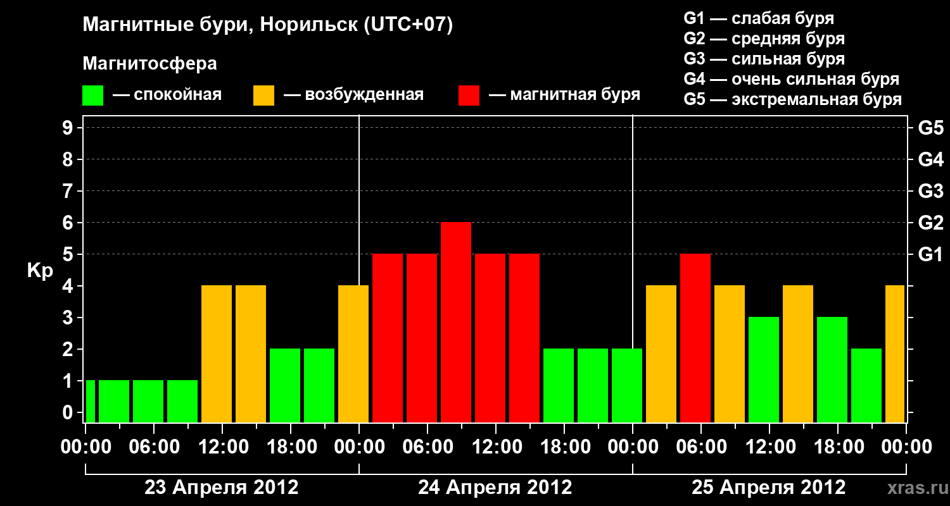Screen dimensions: 950x506
Task: Select the green bar over 06:00 on 23 April
Action: coord(148,401)
